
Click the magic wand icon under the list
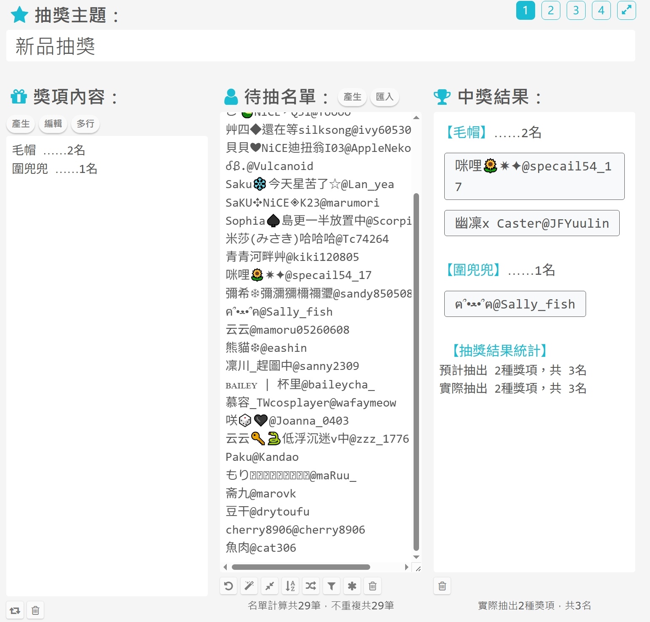[249, 586]
